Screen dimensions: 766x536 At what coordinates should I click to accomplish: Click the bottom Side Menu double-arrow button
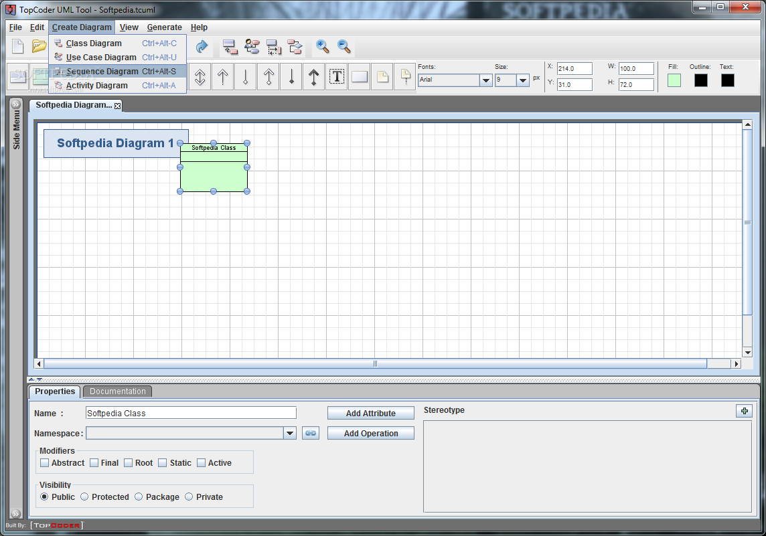tap(16, 513)
